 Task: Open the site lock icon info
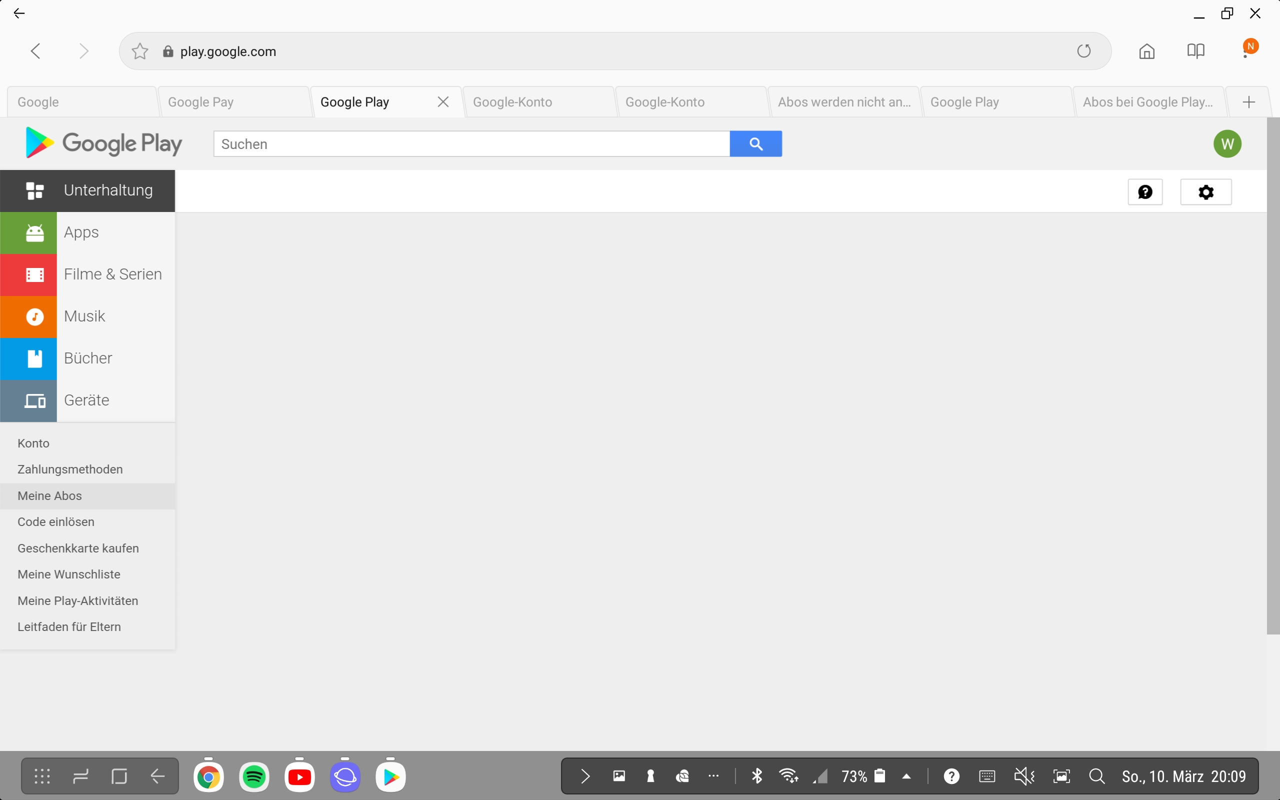[x=168, y=51]
